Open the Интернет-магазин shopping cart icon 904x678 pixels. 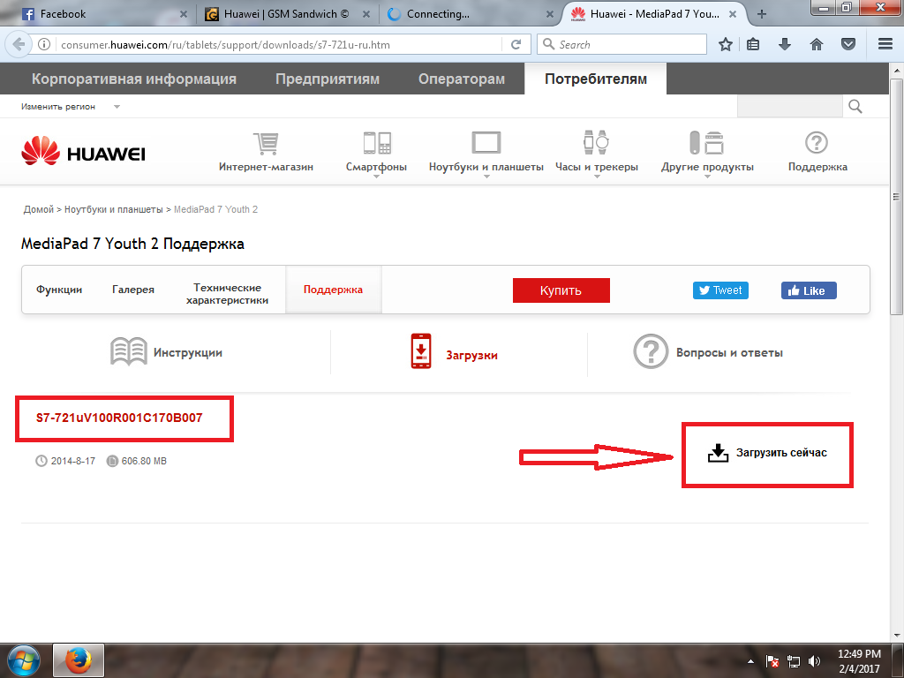point(265,143)
